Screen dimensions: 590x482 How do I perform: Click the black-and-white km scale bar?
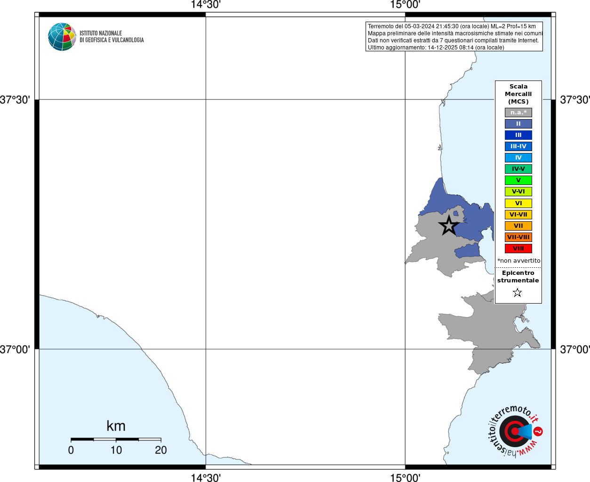tap(116, 439)
